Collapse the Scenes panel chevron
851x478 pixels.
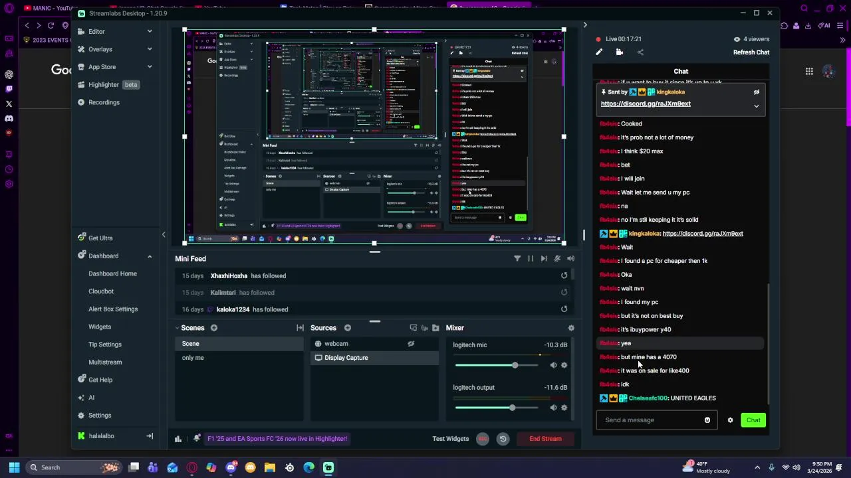pos(177,328)
